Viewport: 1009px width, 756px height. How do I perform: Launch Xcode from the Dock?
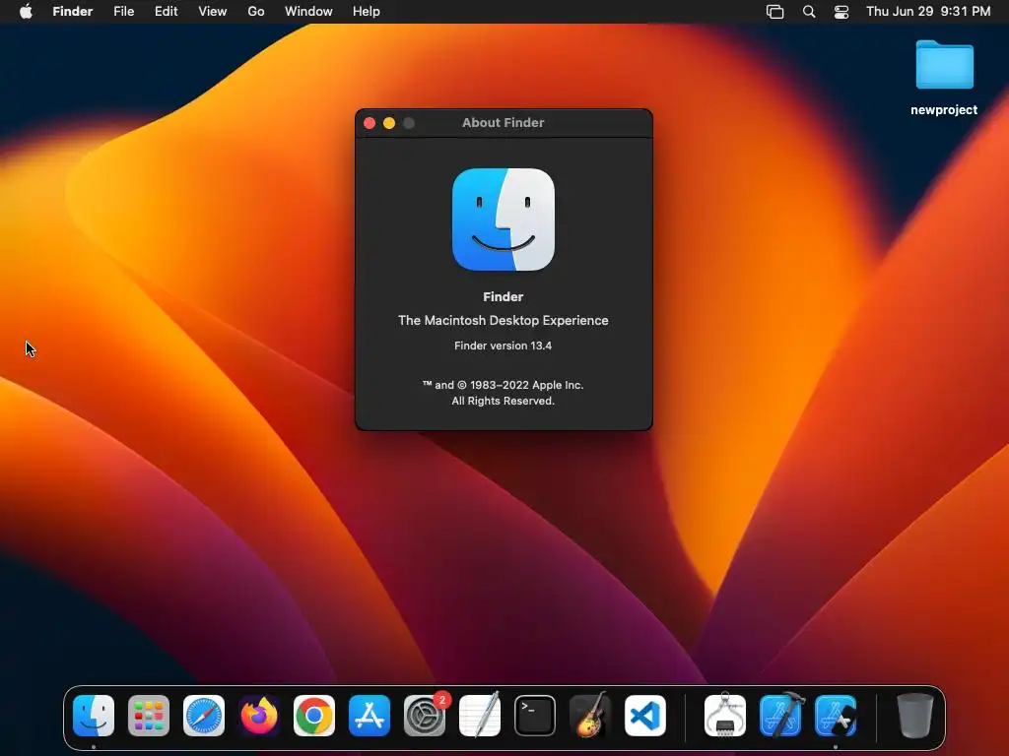point(780,716)
